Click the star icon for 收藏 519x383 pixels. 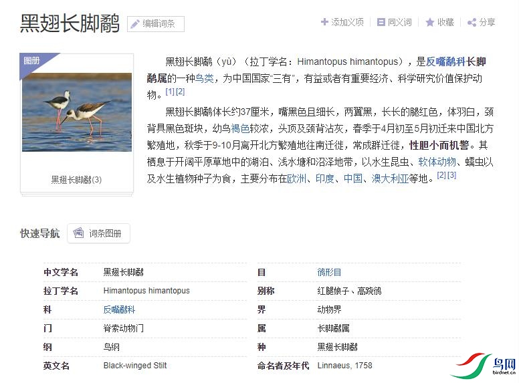429,22
